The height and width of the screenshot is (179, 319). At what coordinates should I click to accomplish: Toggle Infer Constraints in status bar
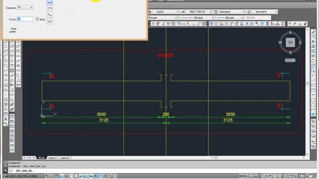pyautogui.click(x=47, y=176)
